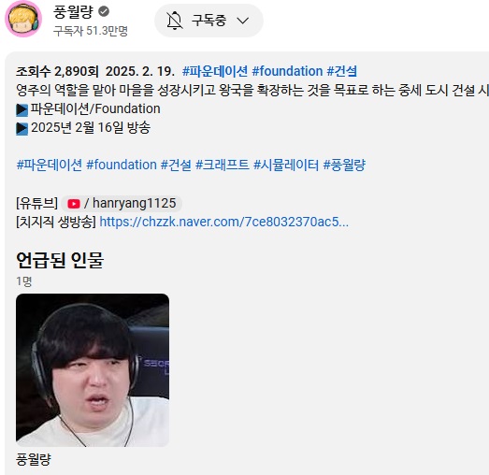The width and height of the screenshot is (489, 475).
Task: Click the channel name 풍월량 at top
Action: [73, 12]
